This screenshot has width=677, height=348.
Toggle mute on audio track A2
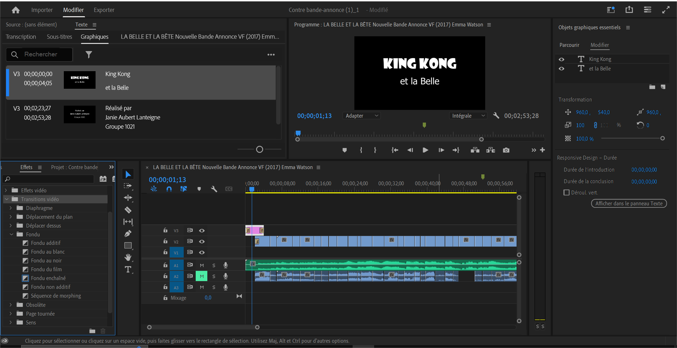click(x=202, y=276)
